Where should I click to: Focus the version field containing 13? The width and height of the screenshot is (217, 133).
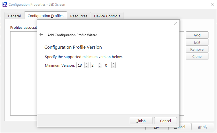pyautogui.click(x=80, y=66)
